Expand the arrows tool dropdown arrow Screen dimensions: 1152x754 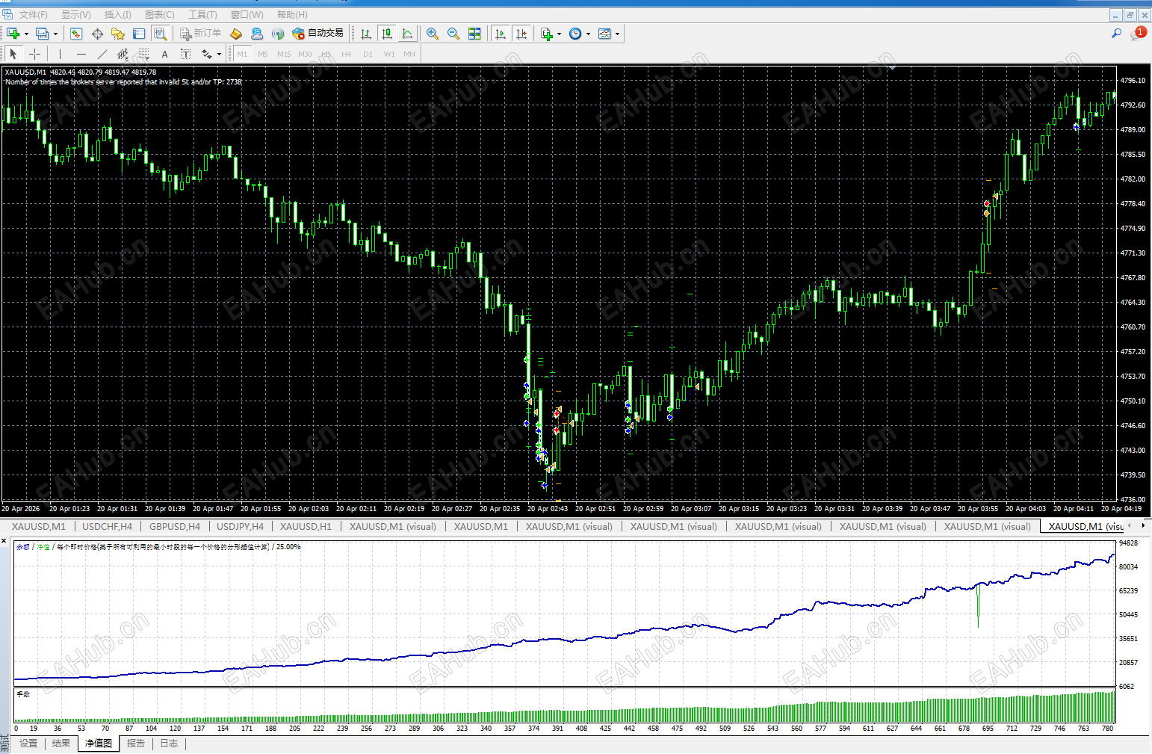[219, 54]
